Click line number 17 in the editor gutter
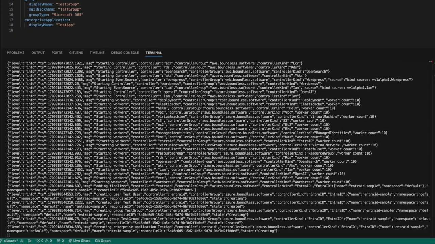Screen dimensions: 435x244 coord(11,20)
